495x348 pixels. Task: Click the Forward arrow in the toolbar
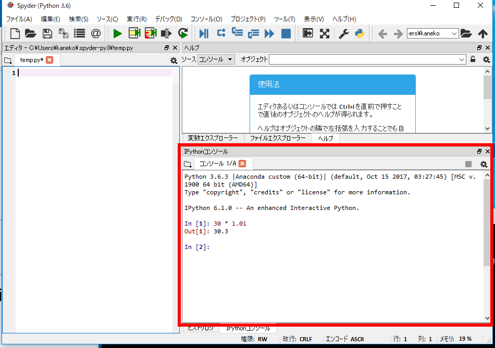(x=399, y=33)
